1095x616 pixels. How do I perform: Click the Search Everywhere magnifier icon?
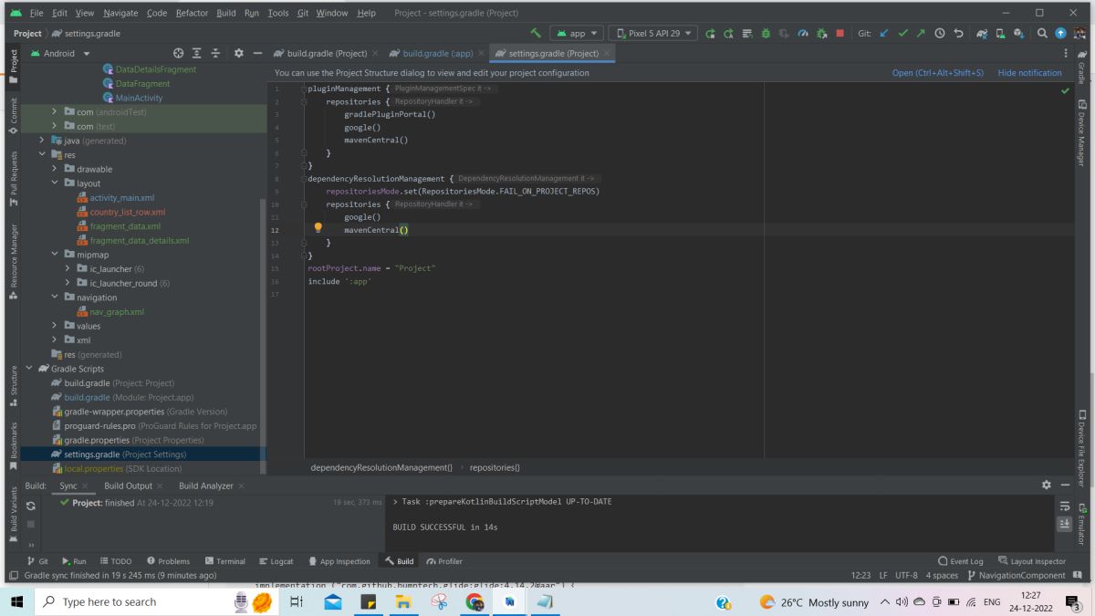pyautogui.click(x=1042, y=33)
